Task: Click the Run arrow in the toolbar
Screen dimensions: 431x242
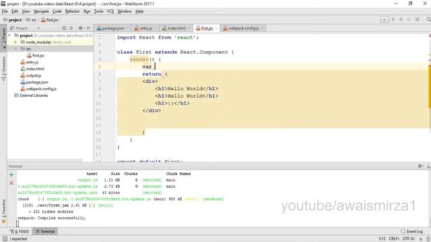Action: coord(393,19)
